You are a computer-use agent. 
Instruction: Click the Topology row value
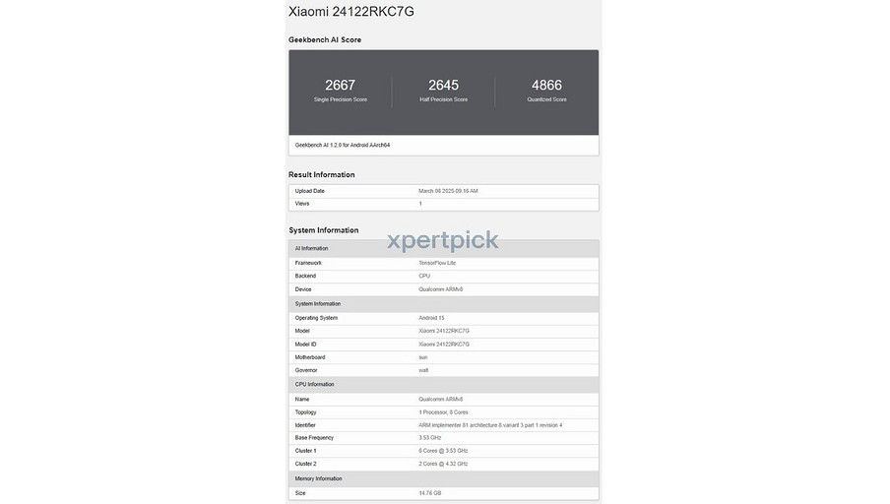click(443, 412)
